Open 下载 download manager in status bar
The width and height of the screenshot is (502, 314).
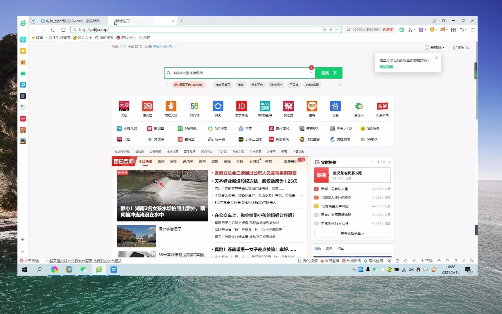(x=426, y=261)
